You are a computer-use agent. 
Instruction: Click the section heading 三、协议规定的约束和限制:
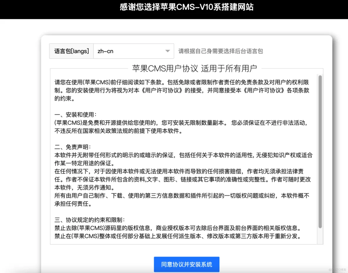pos(90,220)
